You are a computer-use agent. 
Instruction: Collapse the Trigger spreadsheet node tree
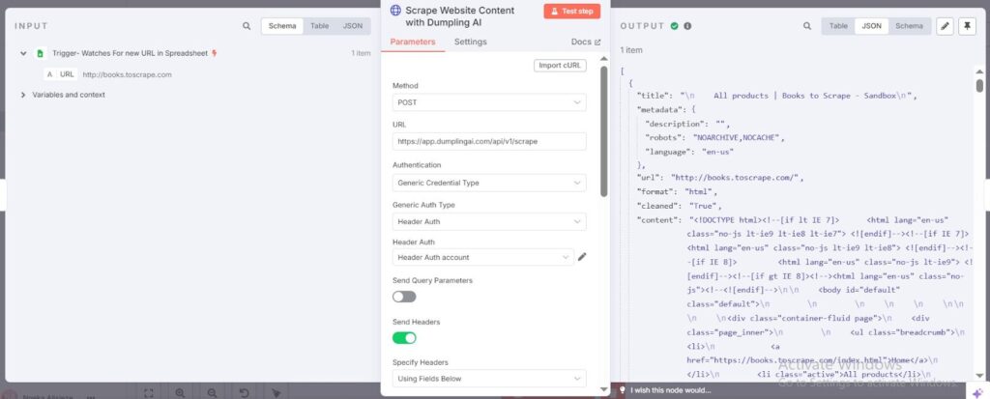tap(23, 53)
